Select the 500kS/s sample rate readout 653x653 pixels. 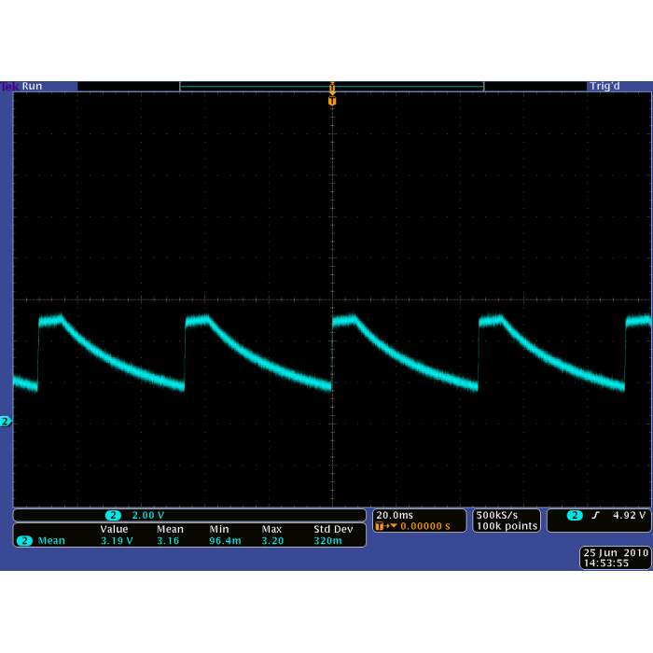tap(495, 515)
